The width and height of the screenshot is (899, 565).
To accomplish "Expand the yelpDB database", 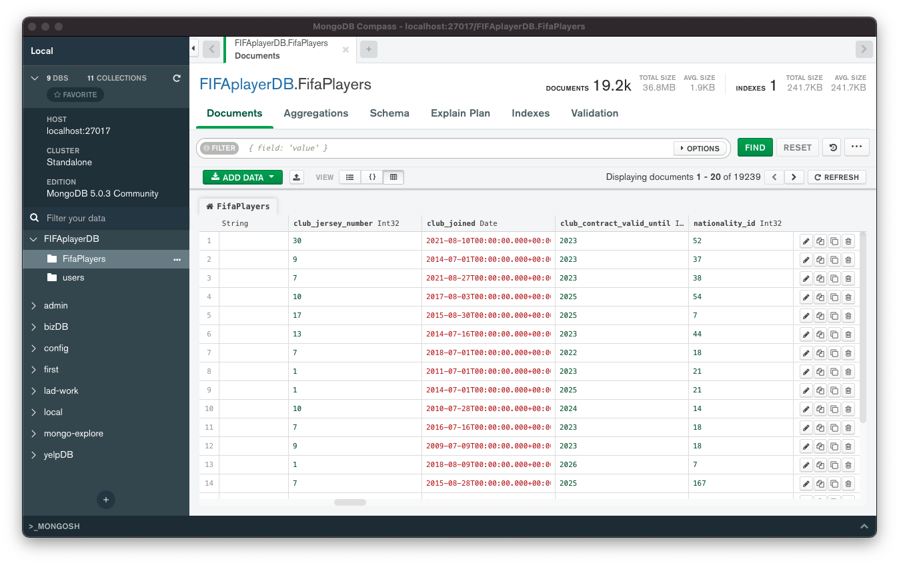I will click(x=34, y=455).
